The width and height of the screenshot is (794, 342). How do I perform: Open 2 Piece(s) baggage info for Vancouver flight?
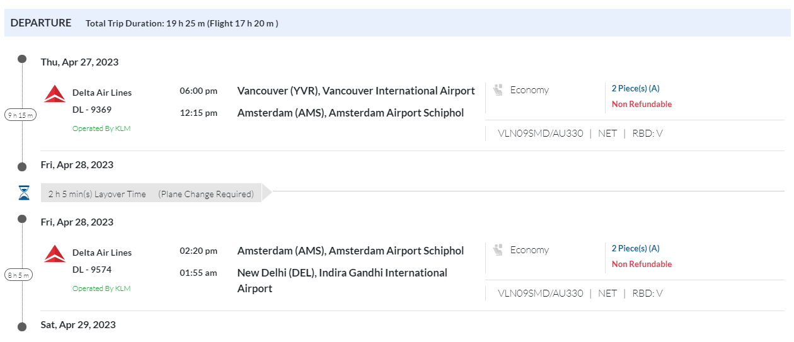click(635, 89)
